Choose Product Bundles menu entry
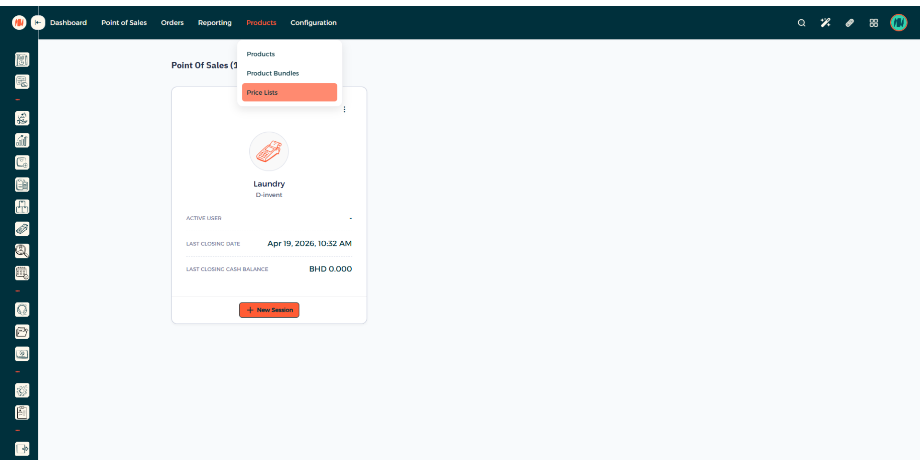920x460 pixels. click(273, 73)
